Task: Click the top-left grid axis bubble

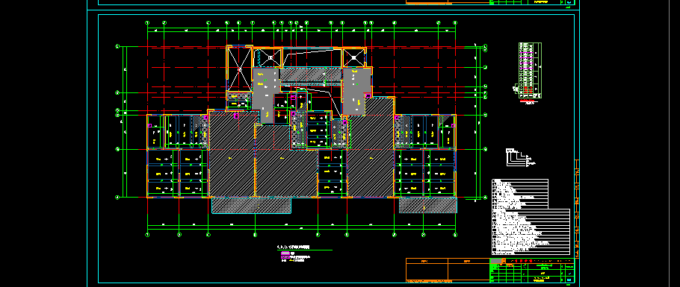Action: [147, 23]
